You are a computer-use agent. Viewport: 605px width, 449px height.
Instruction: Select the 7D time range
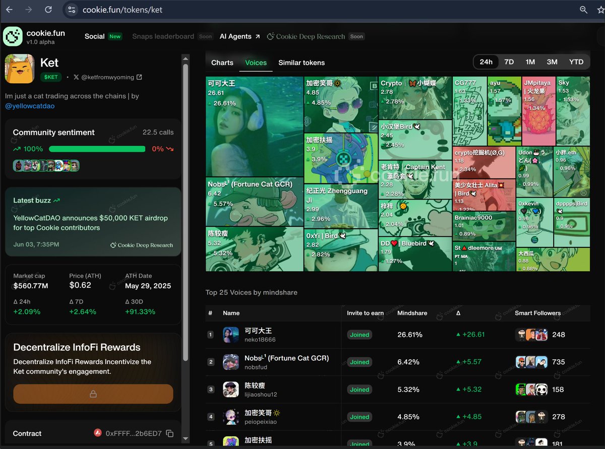tap(509, 62)
